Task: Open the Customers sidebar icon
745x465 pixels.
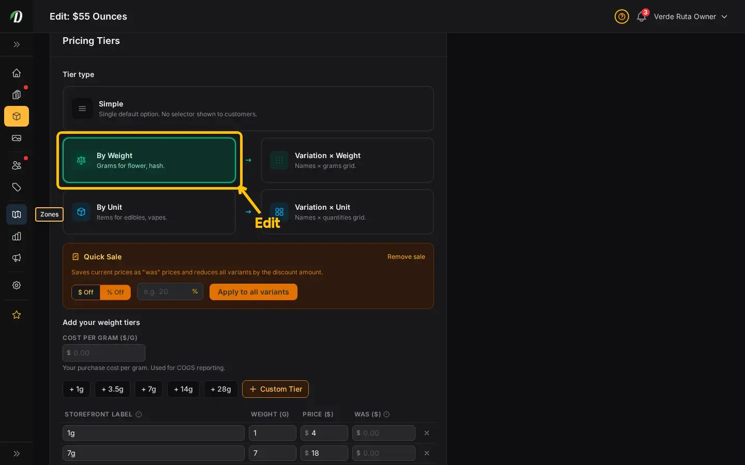Action: click(17, 165)
